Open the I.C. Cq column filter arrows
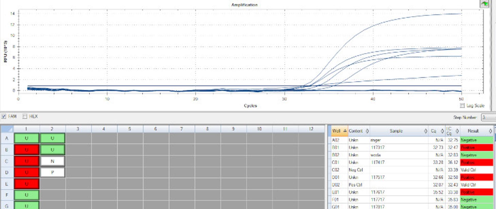The image size is (496, 209). click(x=457, y=131)
